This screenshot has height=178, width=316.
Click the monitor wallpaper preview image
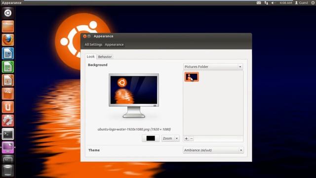click(134, 90)
